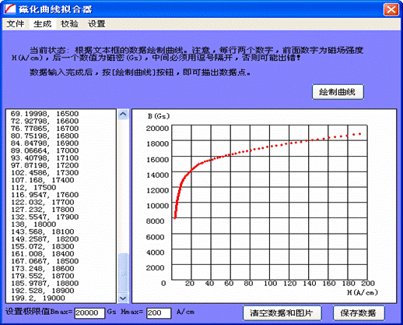This screenshot has width=403, height=325.
Task: Open the 生成 menu
Action: tap(42, 24)
